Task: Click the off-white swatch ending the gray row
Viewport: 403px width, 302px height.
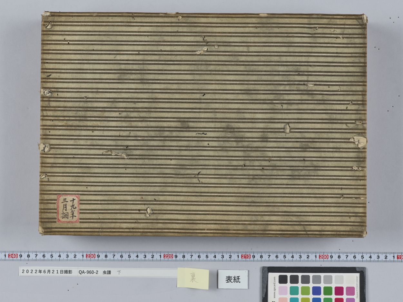Action: 350,279
